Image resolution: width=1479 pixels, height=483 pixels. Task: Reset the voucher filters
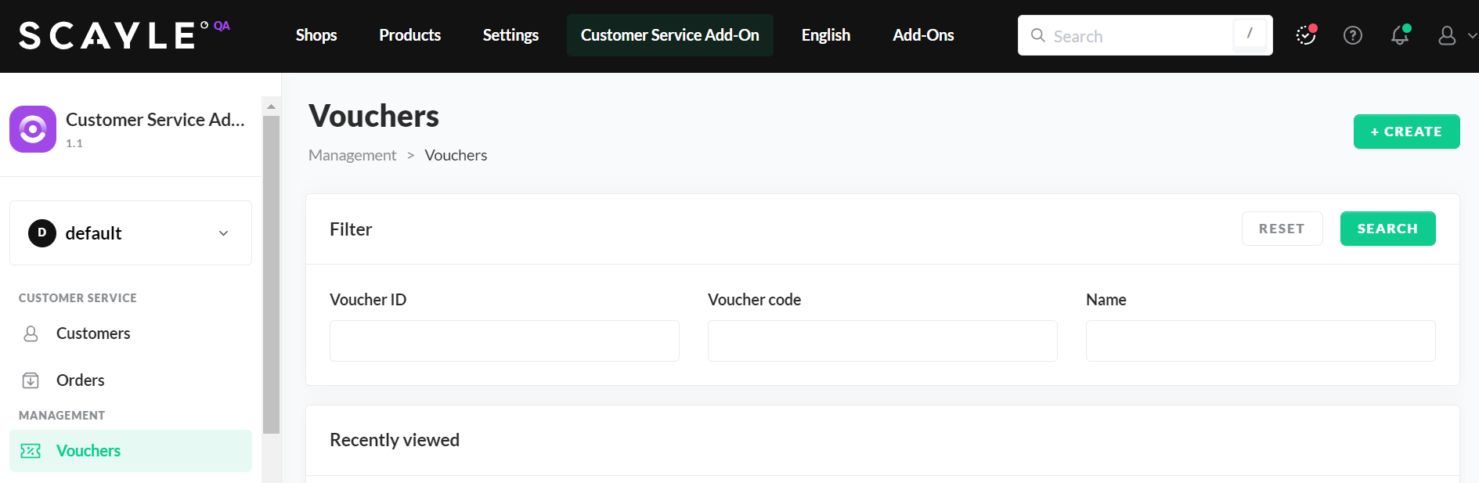pos(1282,229)
